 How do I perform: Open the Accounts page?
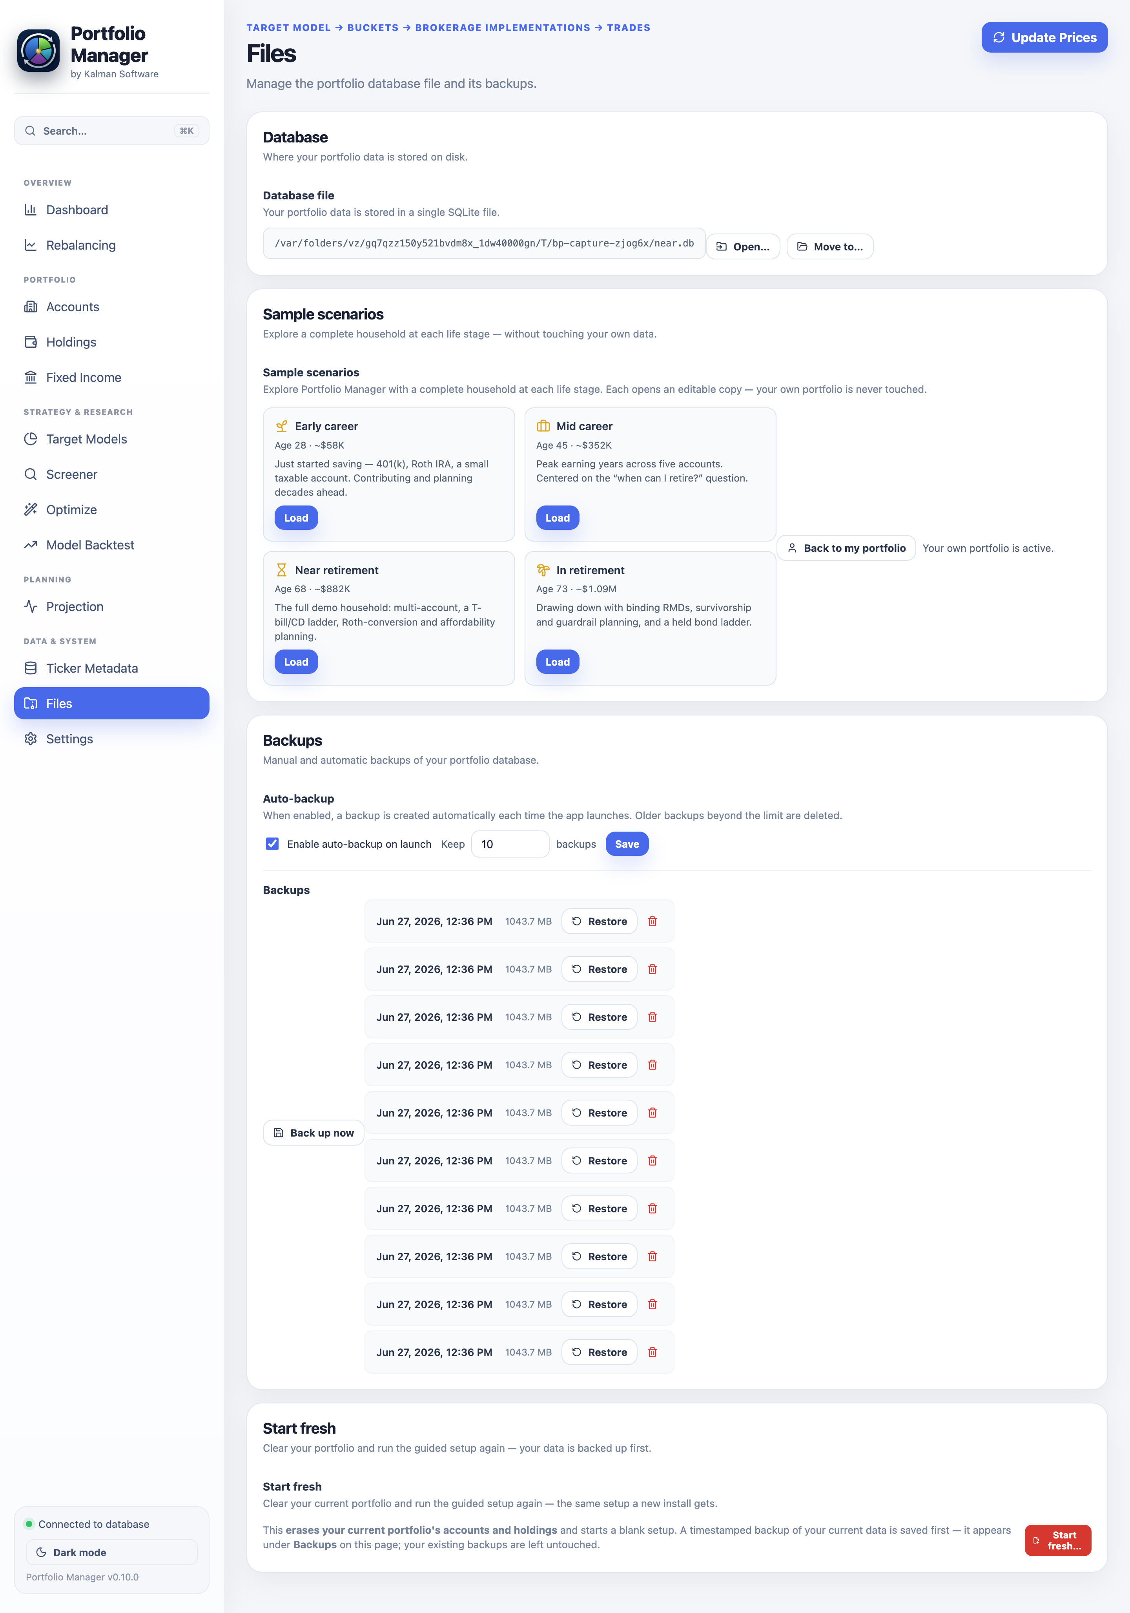coord(112,307)
